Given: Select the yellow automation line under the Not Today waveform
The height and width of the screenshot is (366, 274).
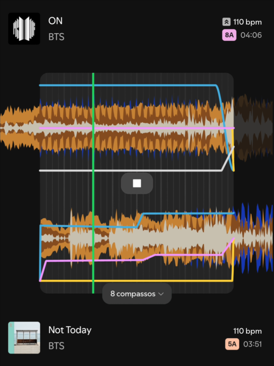Looking at the screenshot, I should tap(137, 281).
